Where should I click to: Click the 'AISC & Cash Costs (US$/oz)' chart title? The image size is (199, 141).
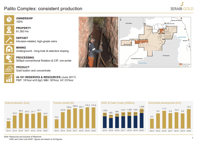[118, 103]
